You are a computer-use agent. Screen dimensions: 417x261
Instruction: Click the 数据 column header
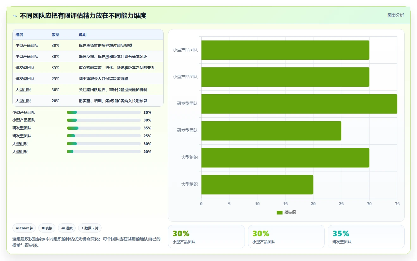55,35
